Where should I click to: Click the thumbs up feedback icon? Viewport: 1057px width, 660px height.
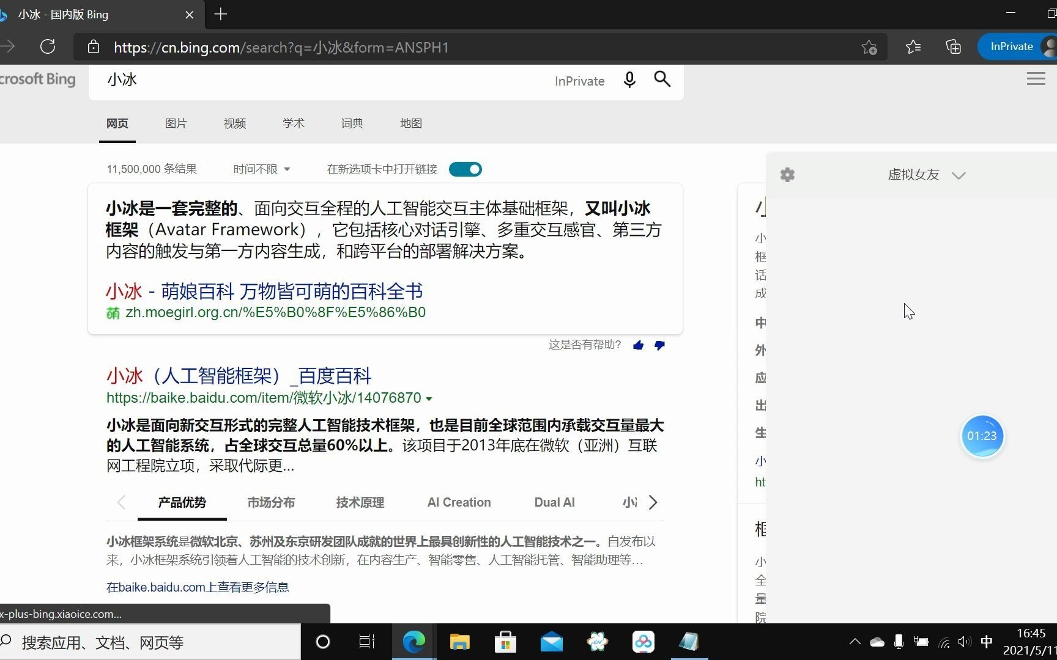639,345
